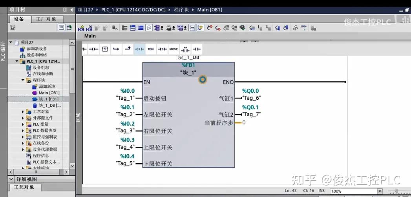The width and height of the screenshot is (411, 197).
Task: Insert the MOVE instruction from favorites
Action: [174, 49]
